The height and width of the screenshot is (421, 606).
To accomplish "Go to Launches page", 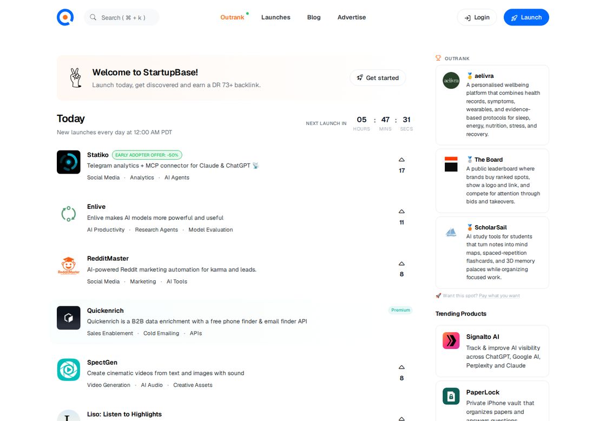I will 275,17.
